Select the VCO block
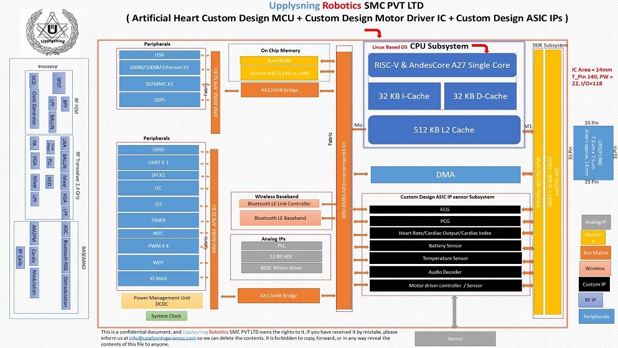Screen dimensions: 618x348 point(49,182)
